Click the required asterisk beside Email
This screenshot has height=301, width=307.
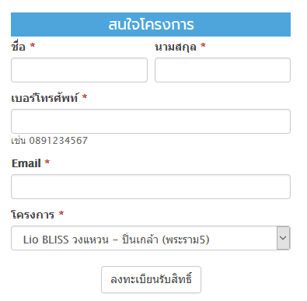[47, 163]
